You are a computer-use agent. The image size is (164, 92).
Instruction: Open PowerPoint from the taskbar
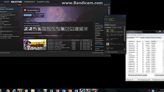click(x=70, y=90)
